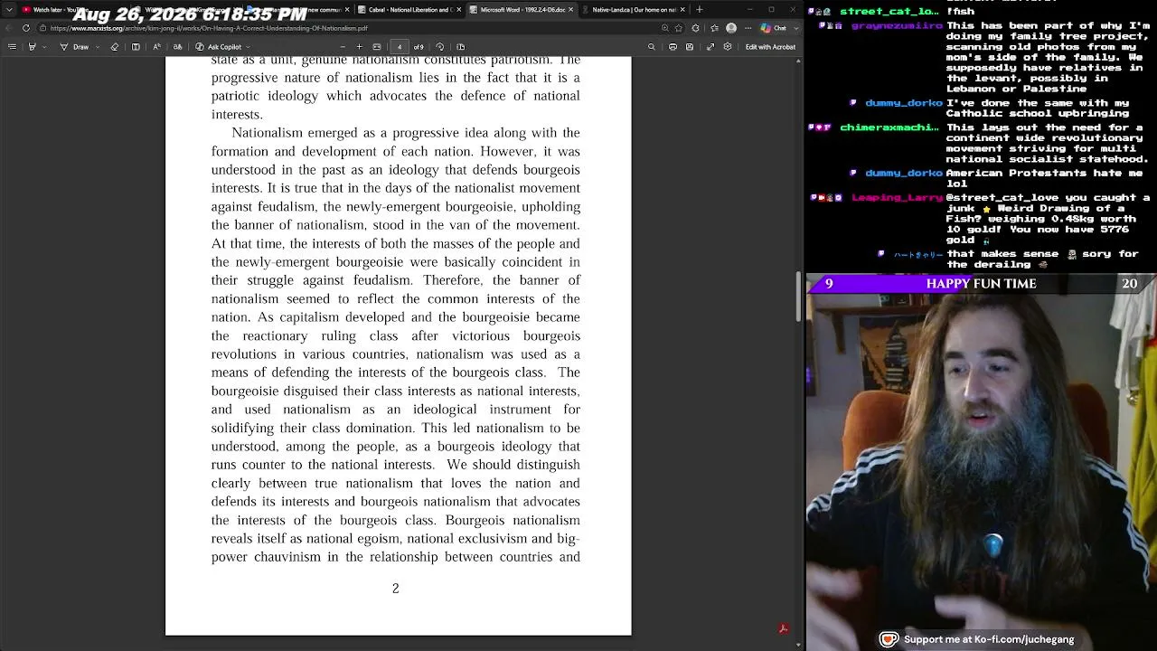Click Ask Copilot in the PDF toolbar
The image size is (1157, 651).
pos(218,47)
